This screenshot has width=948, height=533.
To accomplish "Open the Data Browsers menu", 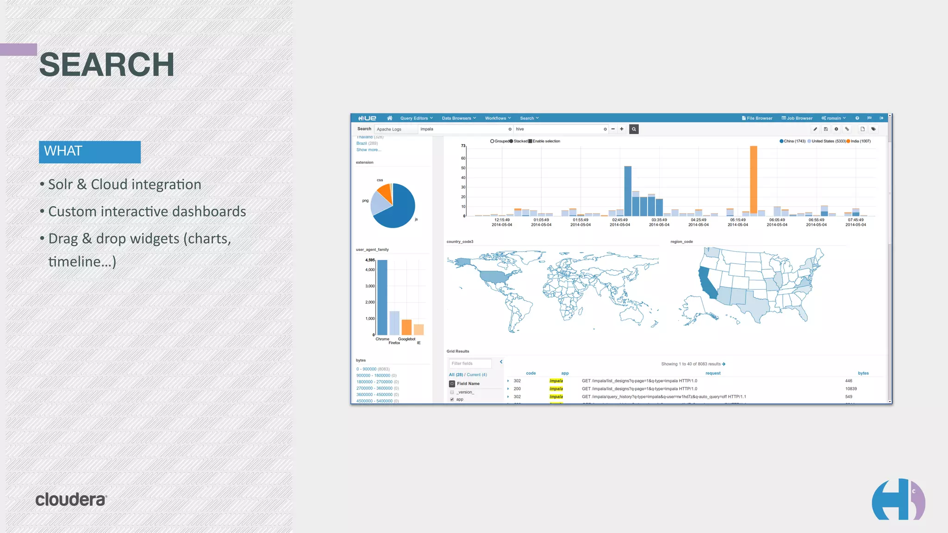I will (459, 118).
